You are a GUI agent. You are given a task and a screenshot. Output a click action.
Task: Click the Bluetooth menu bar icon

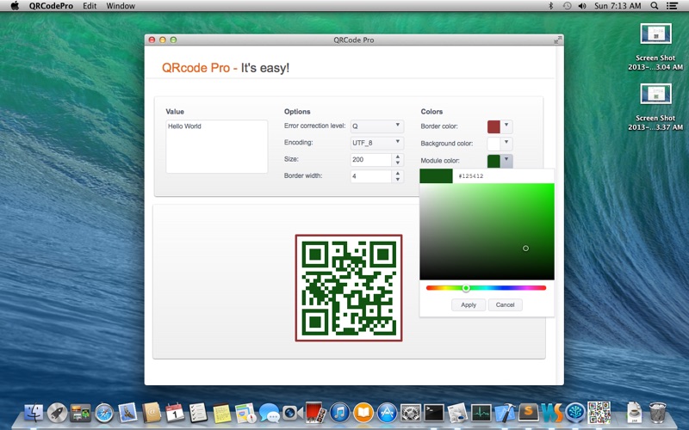click(x=550, y=6)
